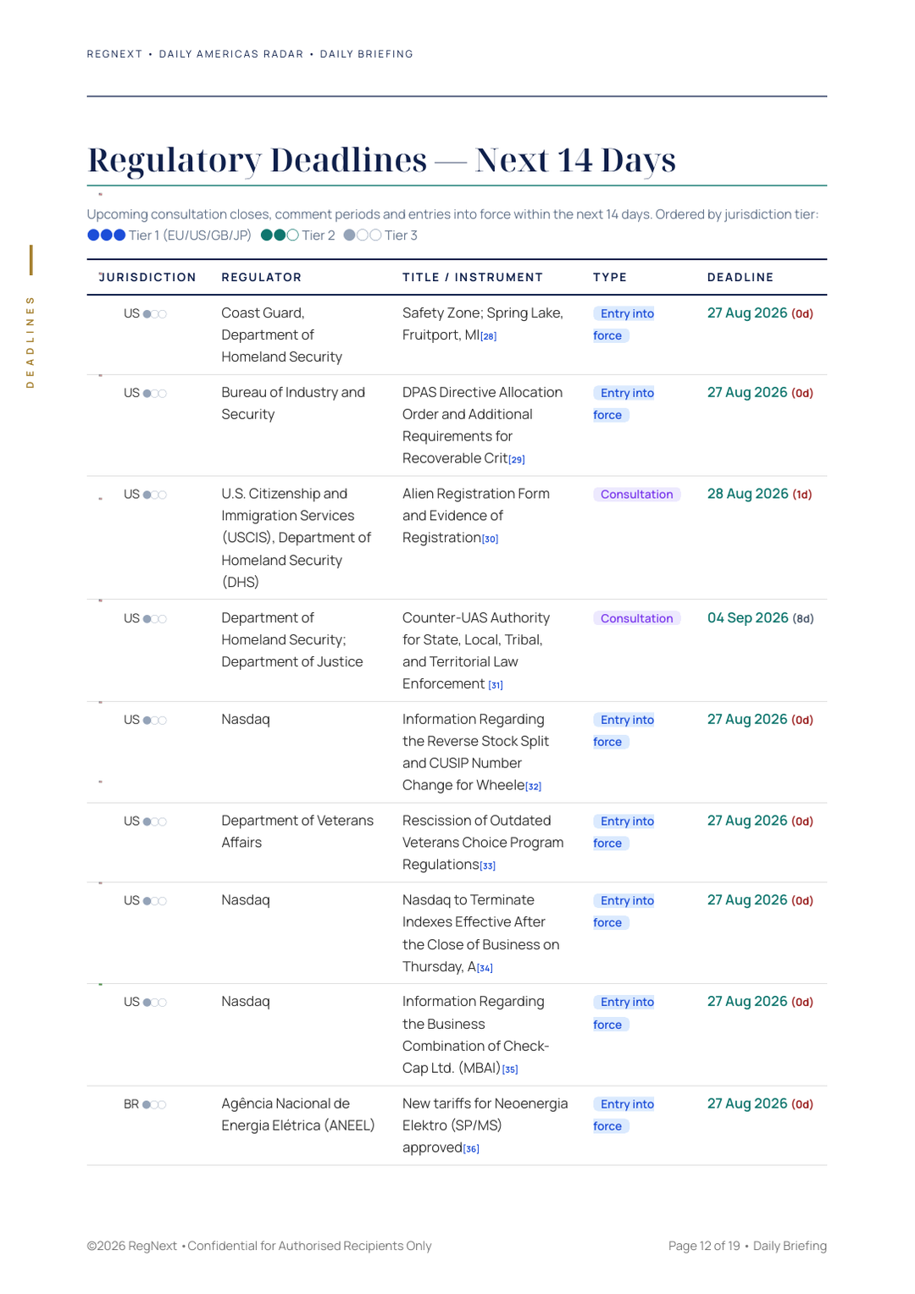Open footnote link [28] for Safety Zone

point(488,337)
